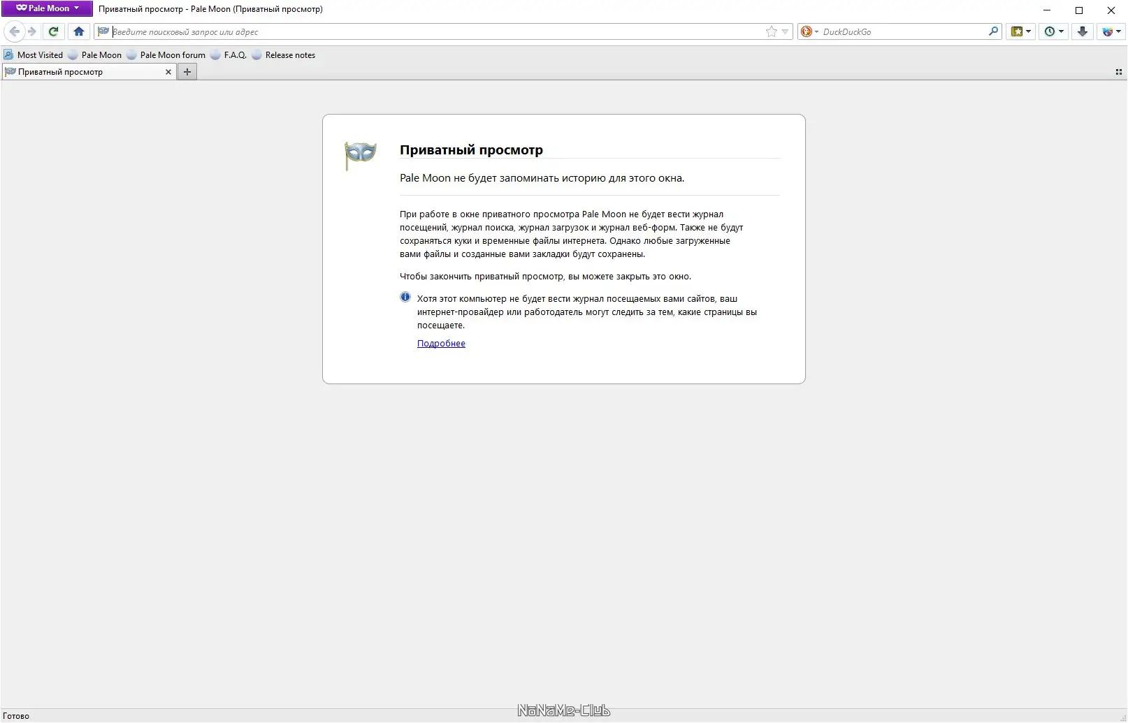The width and height of the screenshot is (1128, 723).
Task: Open the Pale Moon forum bookmark
Action: (x=166, y=55)
